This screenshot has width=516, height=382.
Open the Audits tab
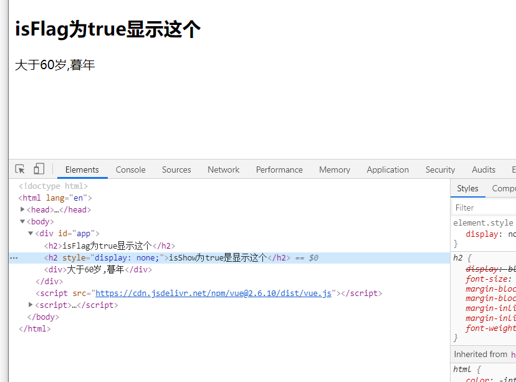[x=484, y=170]
